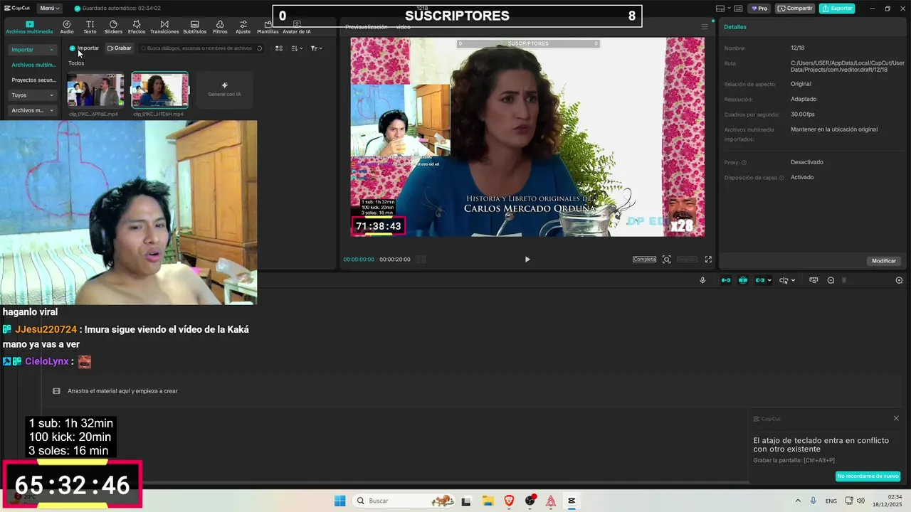Viewport: 911px width, 512px height.
Task: Open the linkage options dropdown arrow
Action: click(769, 280)
